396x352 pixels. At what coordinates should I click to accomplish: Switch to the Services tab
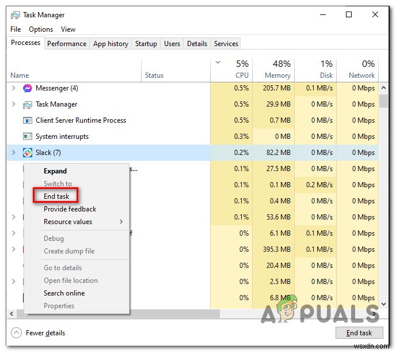pos(226,44)
